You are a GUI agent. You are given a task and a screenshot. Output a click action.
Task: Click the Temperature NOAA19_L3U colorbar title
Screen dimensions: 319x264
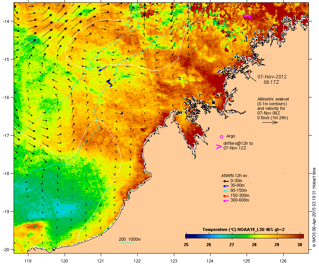pyautogui.click(x=244, y=229)
